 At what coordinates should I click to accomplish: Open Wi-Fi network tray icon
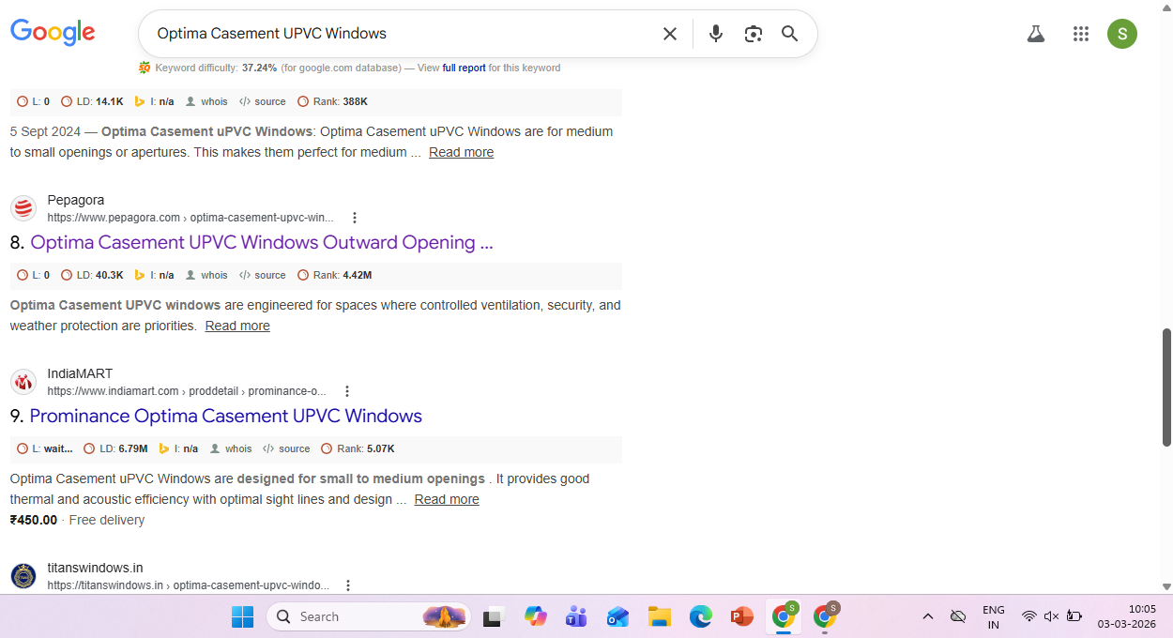tap(1029, 616)
